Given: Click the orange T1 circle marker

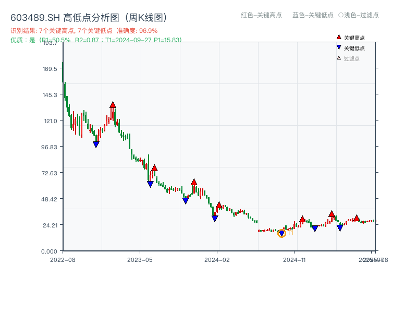Looking at the screenshot, I should coord(281,234).
